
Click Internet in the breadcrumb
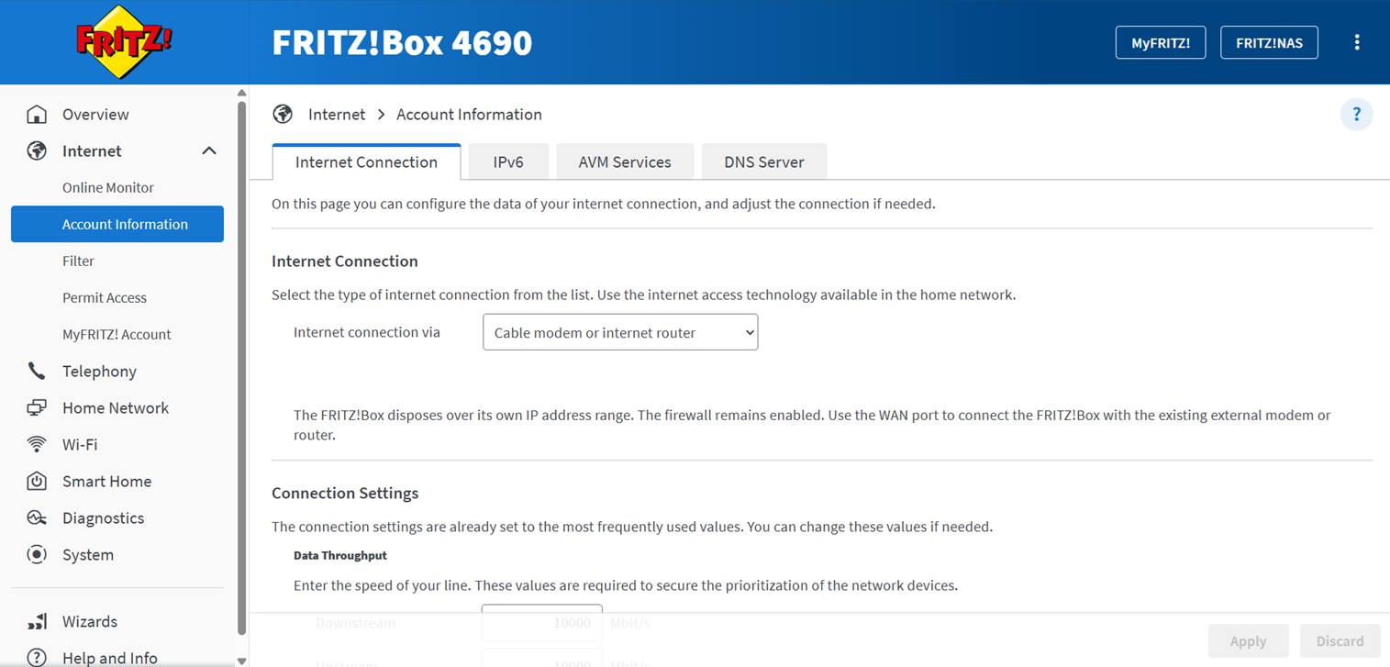point(337,115)
